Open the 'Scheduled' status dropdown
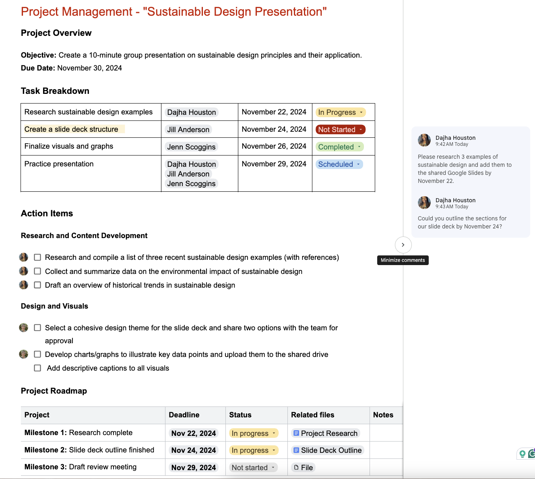 tap(358, 164)
